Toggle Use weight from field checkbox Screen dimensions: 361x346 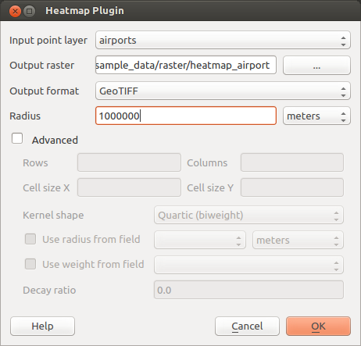(30, 264)
